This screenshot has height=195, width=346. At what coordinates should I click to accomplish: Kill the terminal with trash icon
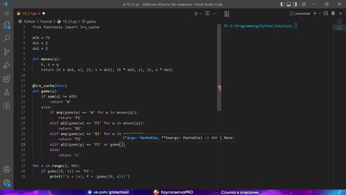tap(333, 14)
